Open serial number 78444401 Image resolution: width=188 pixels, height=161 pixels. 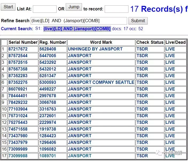[18, 96]
